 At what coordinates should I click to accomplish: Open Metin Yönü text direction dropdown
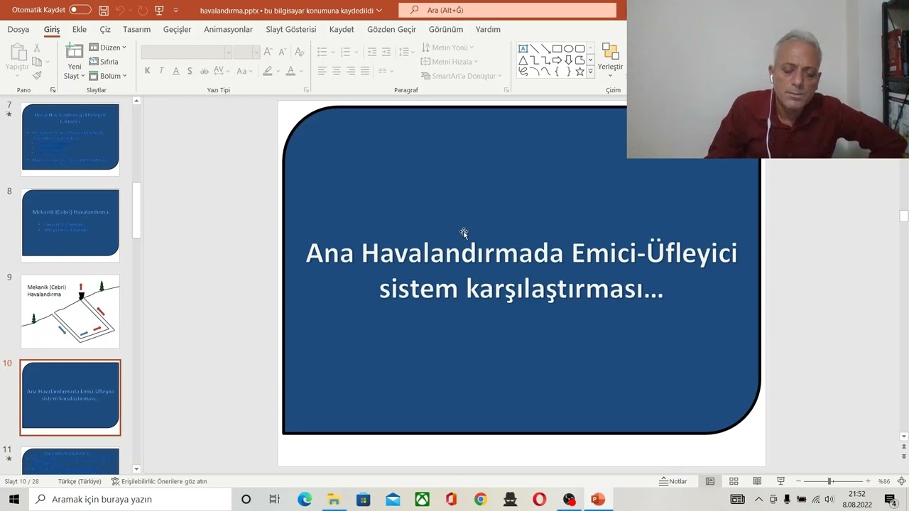point(447,48)
